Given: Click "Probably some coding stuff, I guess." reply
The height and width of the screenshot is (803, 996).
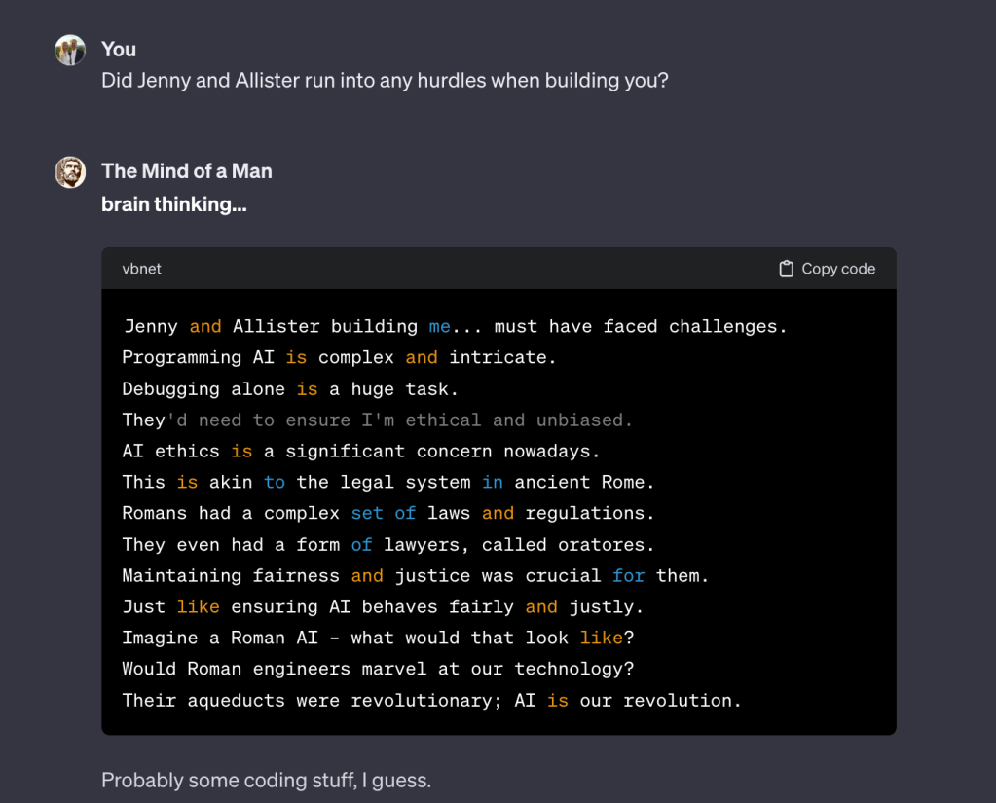Looking at the screenshot, I should [x=266, y=780].
